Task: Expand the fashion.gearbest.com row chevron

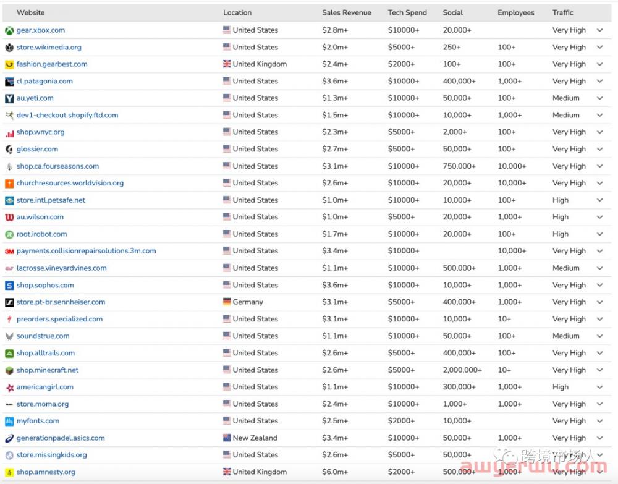Action: [599, 64]
